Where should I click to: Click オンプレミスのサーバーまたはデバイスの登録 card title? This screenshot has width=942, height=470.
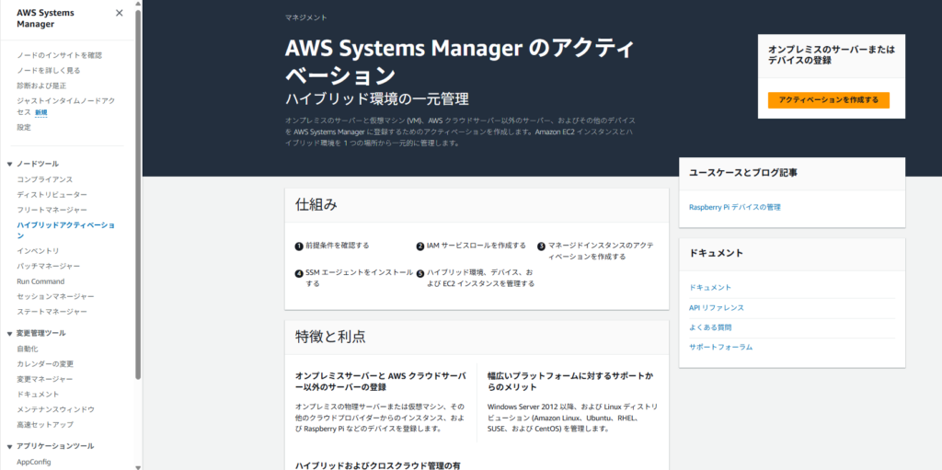[832, 55]
